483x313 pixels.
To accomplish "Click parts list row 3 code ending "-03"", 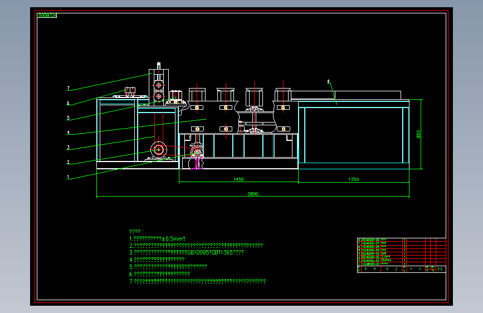I will pyautogui.click(x=370, y=257).
